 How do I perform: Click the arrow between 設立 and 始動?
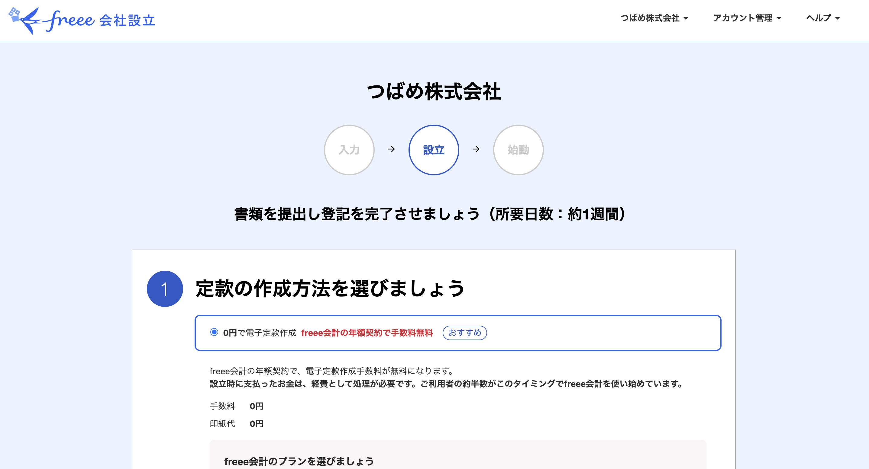[x=476, y=149]
